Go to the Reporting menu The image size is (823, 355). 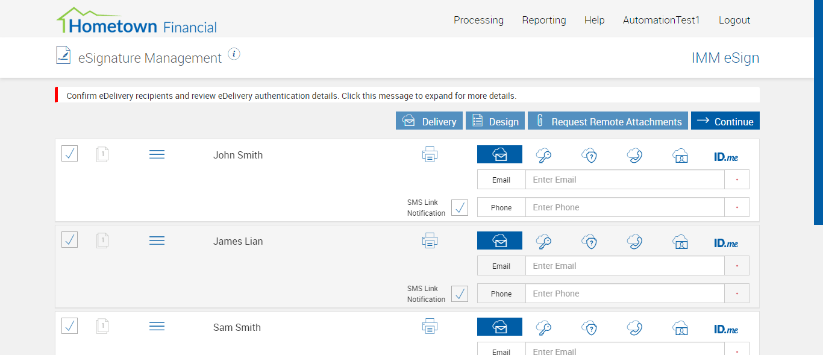tap(544, 20)
